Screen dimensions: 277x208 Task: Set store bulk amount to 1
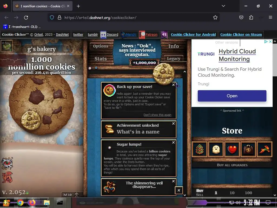coord(216,193)
